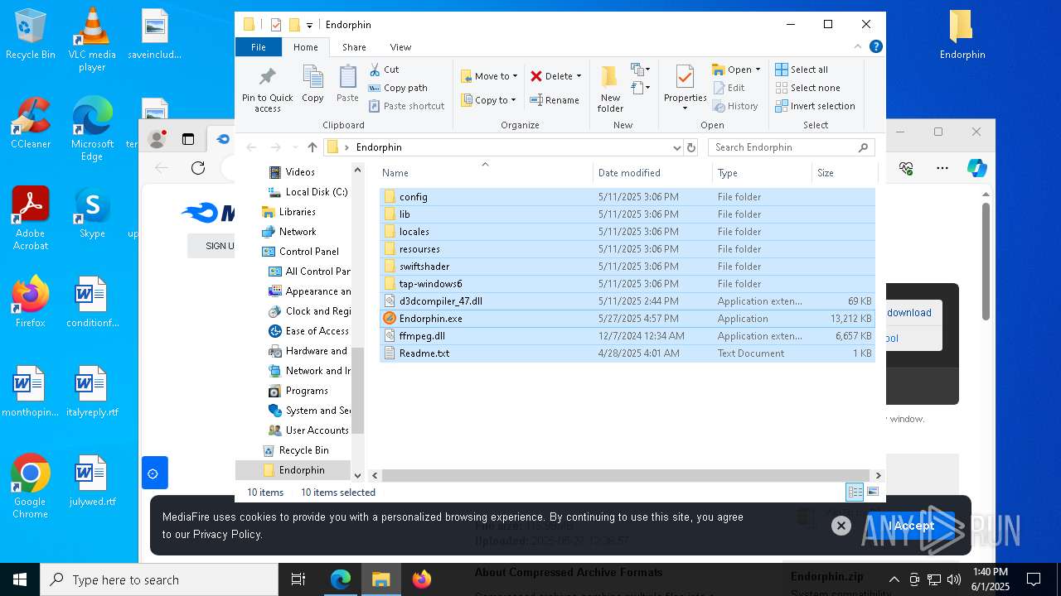The width and height of the screenshot is (1061, 596).
Task: Open Recycle Bin desktop icon
Action: pos(30,35)
